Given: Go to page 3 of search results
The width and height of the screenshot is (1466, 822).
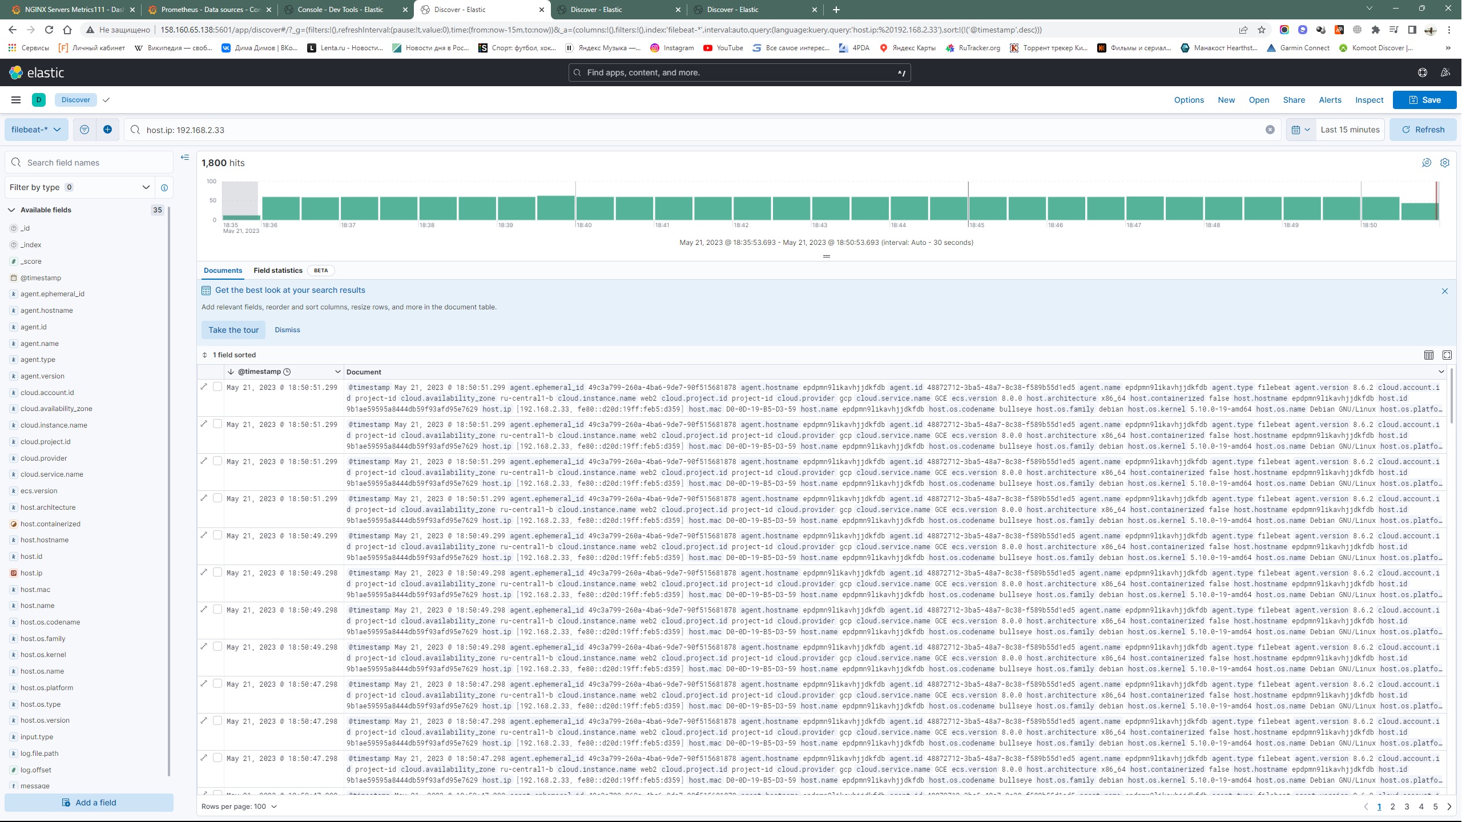Looking at the screenshot, I should coord(1407,807).
